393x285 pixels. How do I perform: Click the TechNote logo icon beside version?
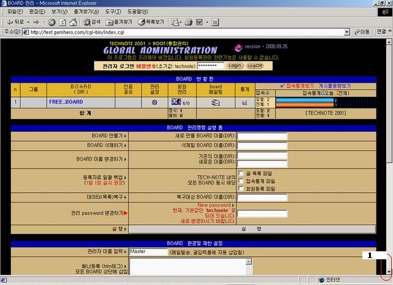point(238,47)
